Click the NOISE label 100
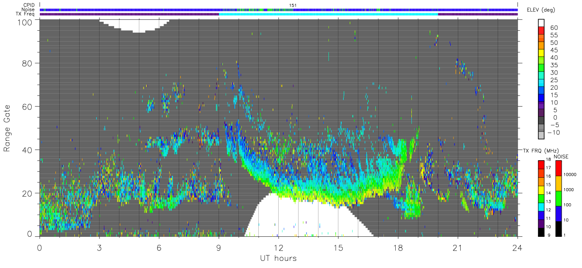 tap(568, 205)
